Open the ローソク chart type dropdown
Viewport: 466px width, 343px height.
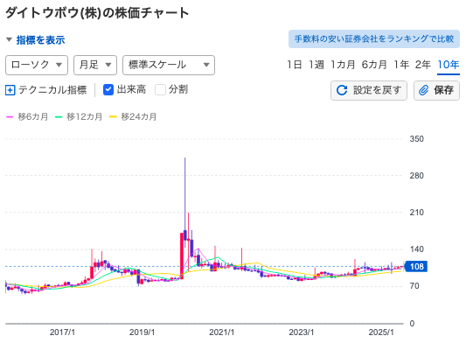37,65
